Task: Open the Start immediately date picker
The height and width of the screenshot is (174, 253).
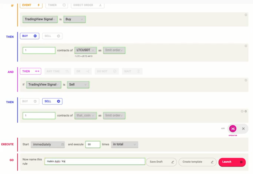Action: (x=48, y=144)
